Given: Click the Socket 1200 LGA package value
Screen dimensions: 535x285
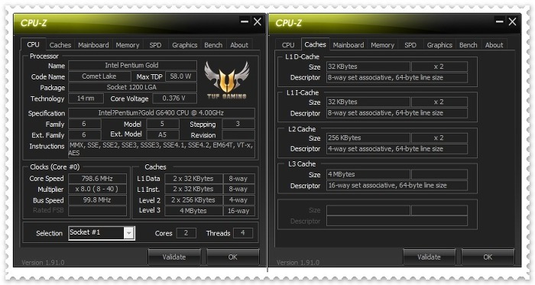Looking at the screenshot, I should pyautogui.click(x=132, y=87).
